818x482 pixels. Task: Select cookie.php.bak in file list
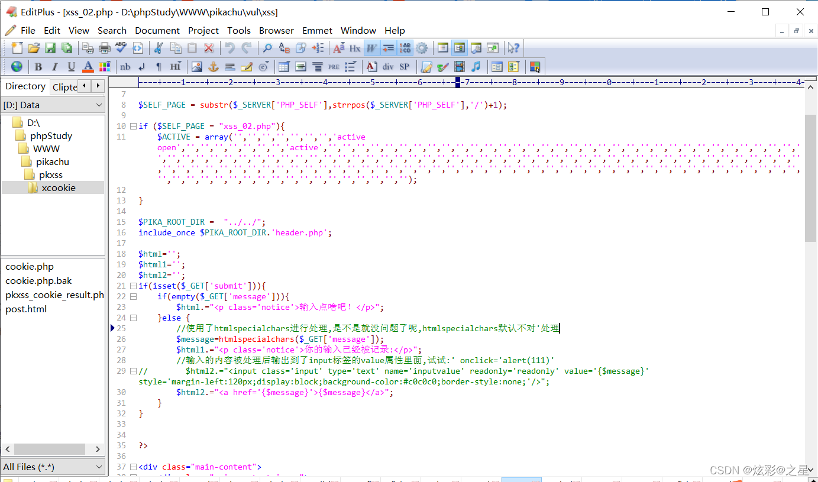point(38,280)
